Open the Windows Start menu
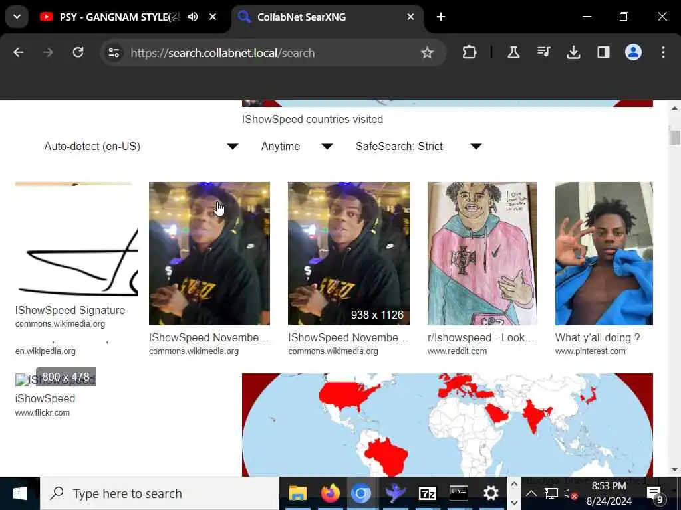681x510 pixels. coord(19,493)
